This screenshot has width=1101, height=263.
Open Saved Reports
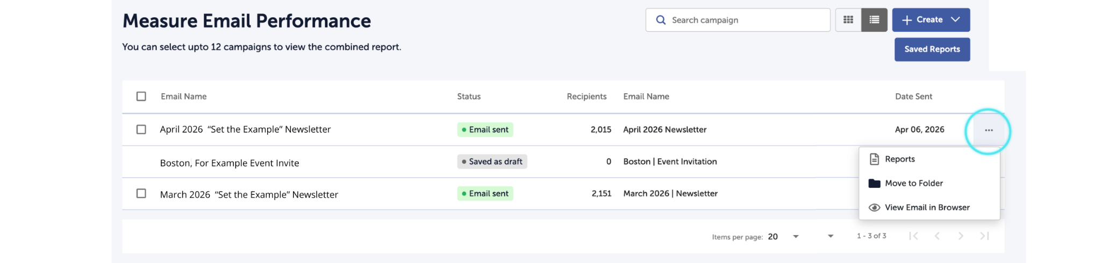[932, 49]
